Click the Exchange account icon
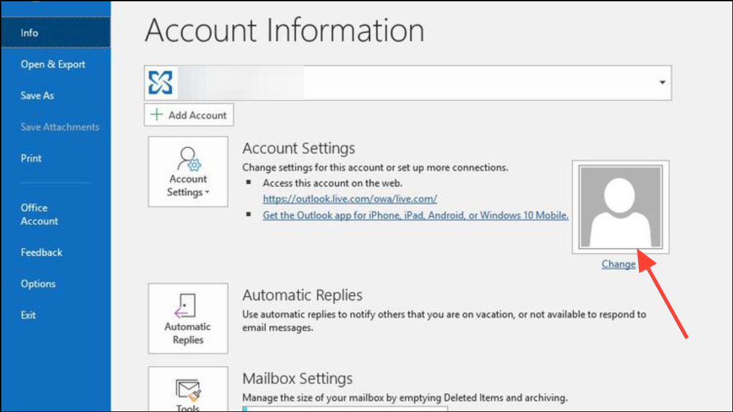 (161, 83)
